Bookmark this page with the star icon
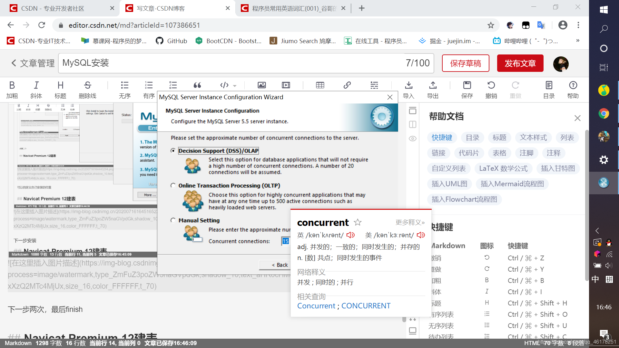The width and height of the screenshot is (619, 348). (491, 25)
